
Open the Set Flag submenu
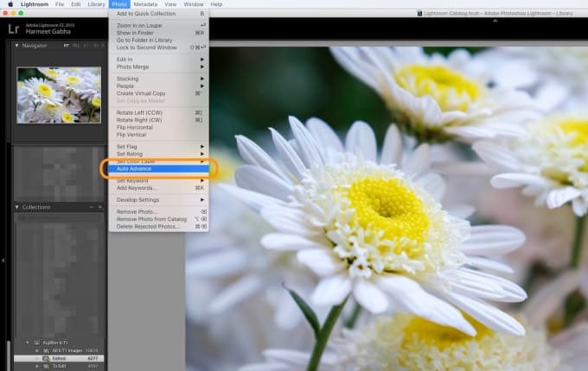click(158, 147)
